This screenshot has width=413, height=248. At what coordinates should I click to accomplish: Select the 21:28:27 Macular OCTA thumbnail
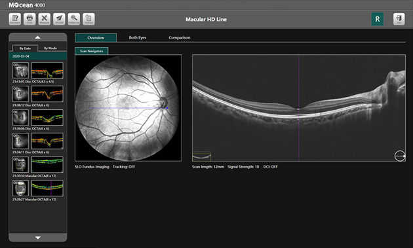click(x=37, y=188)
